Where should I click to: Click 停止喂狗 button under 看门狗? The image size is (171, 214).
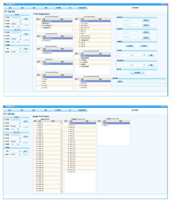137,73
